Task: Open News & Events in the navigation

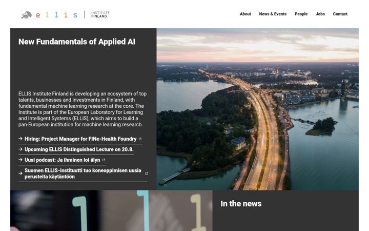Action: pyautogui.click(x=273, y=14)
